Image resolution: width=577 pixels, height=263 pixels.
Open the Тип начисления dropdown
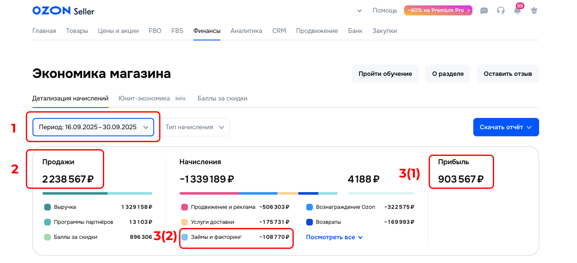195,127
